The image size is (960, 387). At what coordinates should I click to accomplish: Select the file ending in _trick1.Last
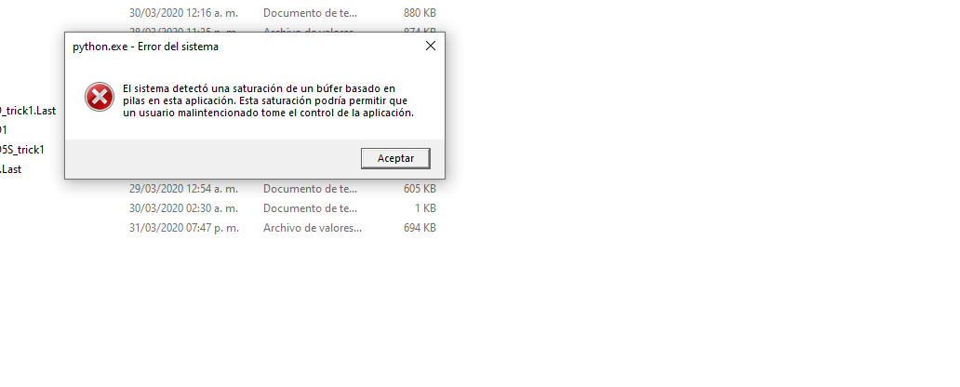tap(28, 111)
